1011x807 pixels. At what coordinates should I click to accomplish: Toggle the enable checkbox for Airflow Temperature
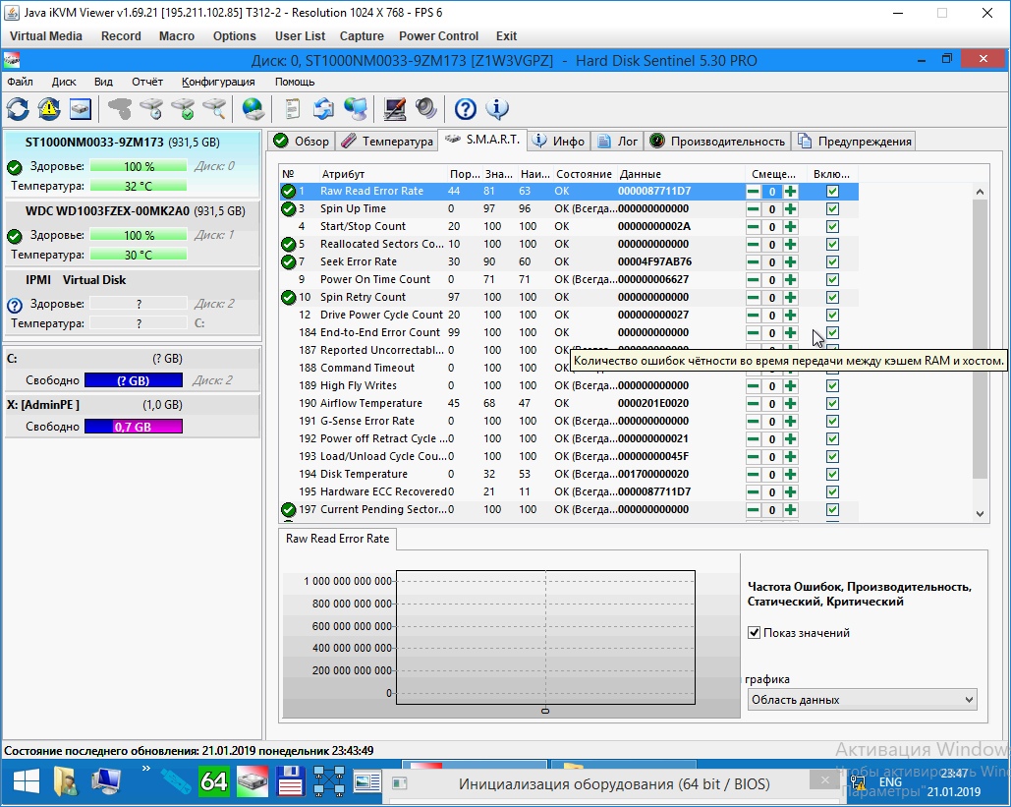[x=832, y=403]
